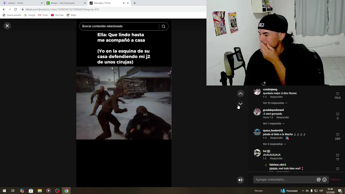Click the @ mention icon in comment box

[x=319, y=179]
